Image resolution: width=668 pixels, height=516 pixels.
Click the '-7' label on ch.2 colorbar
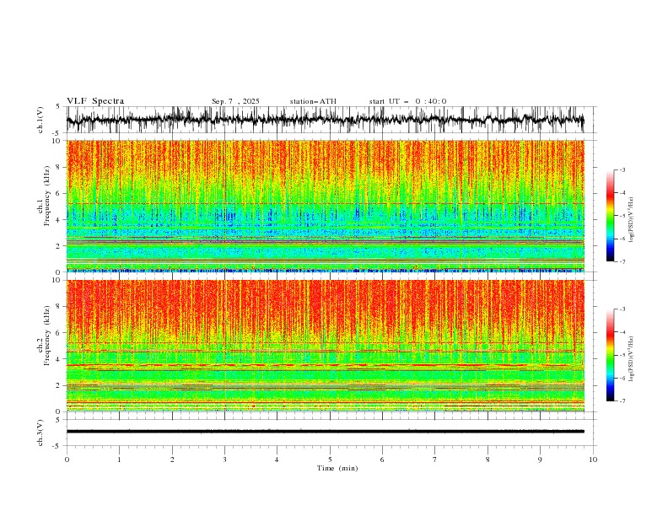622,401
